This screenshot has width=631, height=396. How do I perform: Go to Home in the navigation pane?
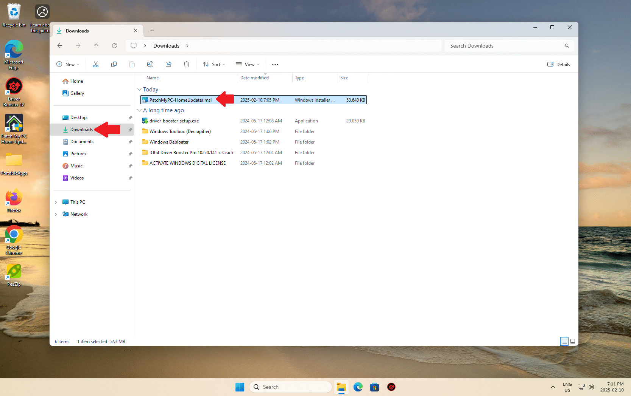[76, 81]
